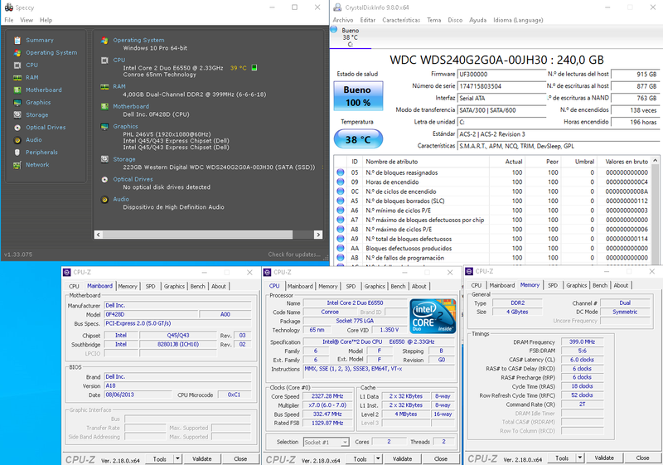The height and width of the screenshot is (465, 663).
Task: Click disk C: status icon in CrystalDiskInfo
Action: (x=334, y=30)
